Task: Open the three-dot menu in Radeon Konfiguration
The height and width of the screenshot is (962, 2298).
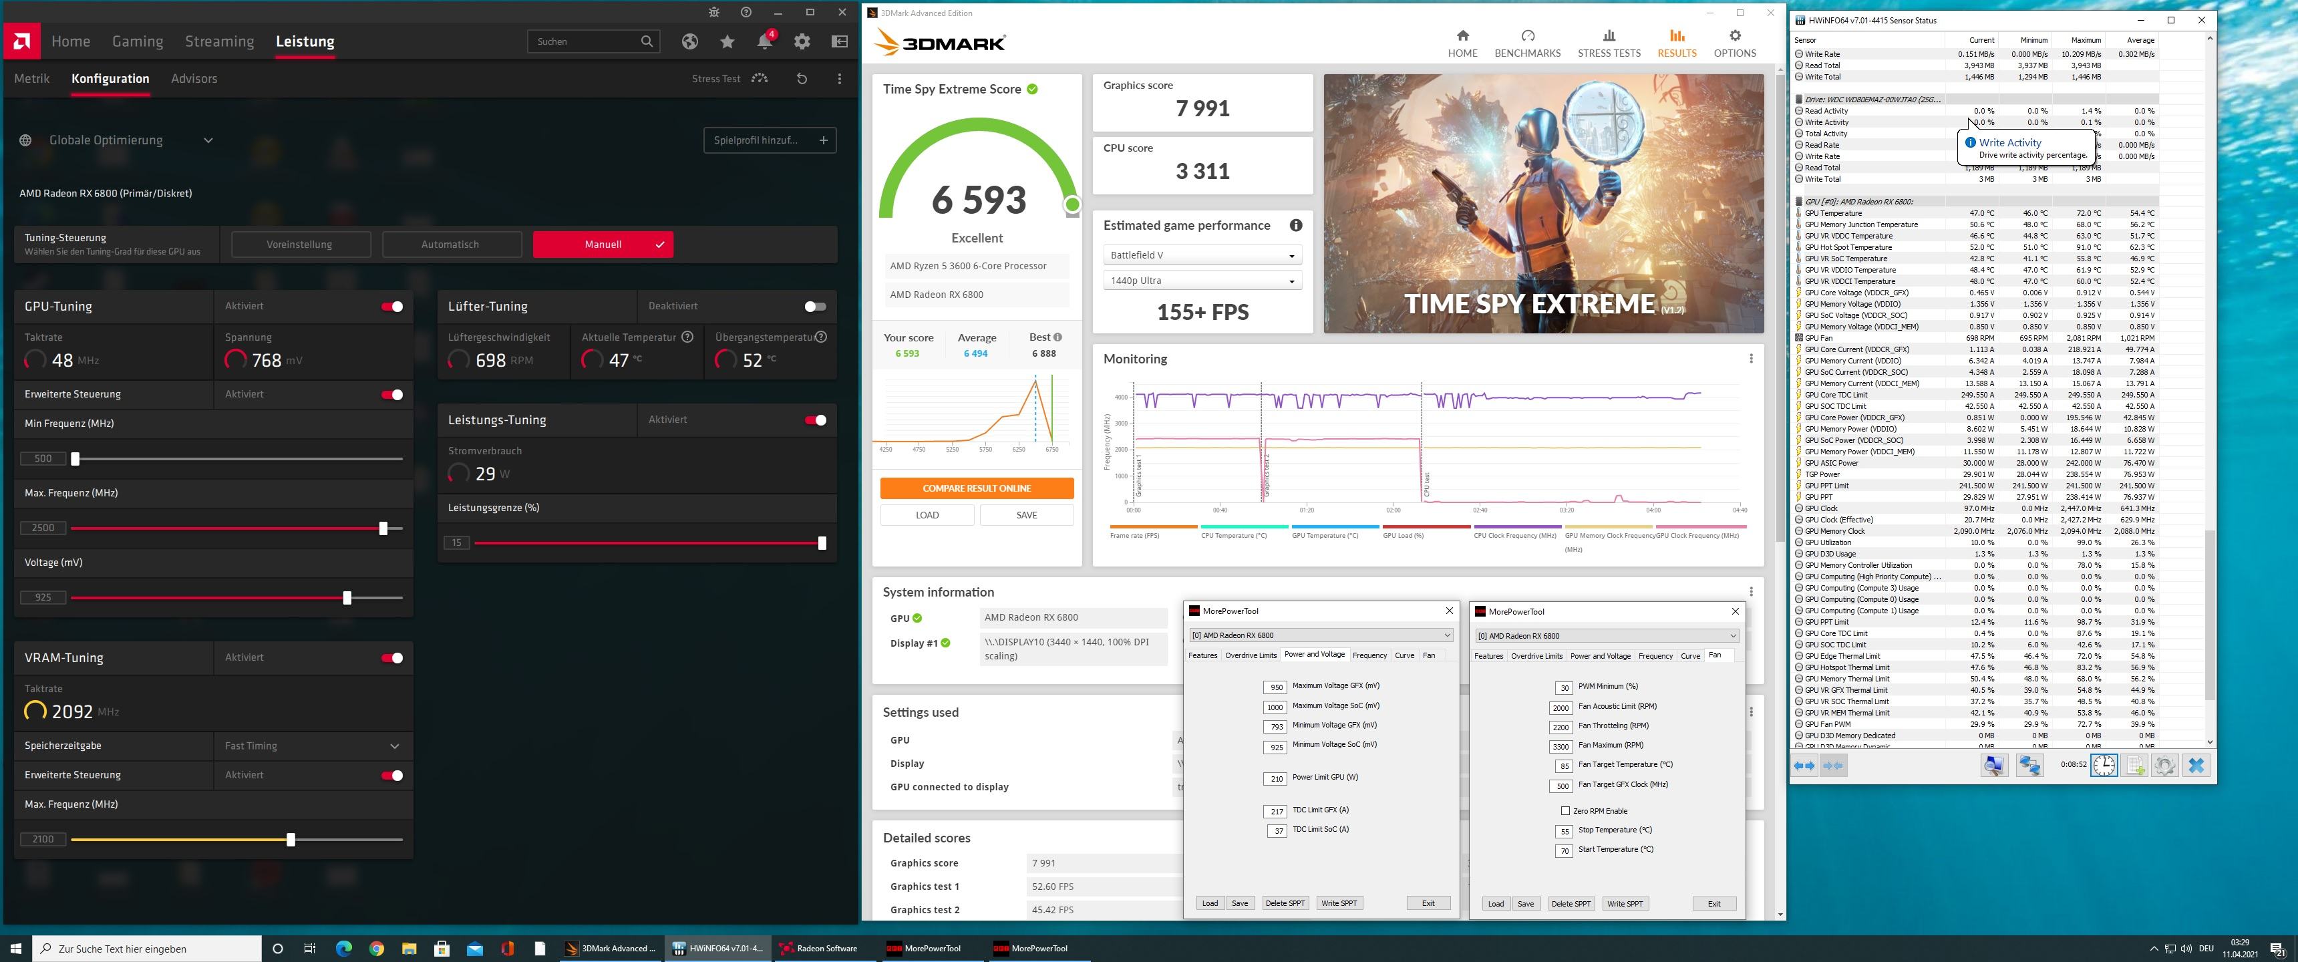Action: tap(840, 79)
